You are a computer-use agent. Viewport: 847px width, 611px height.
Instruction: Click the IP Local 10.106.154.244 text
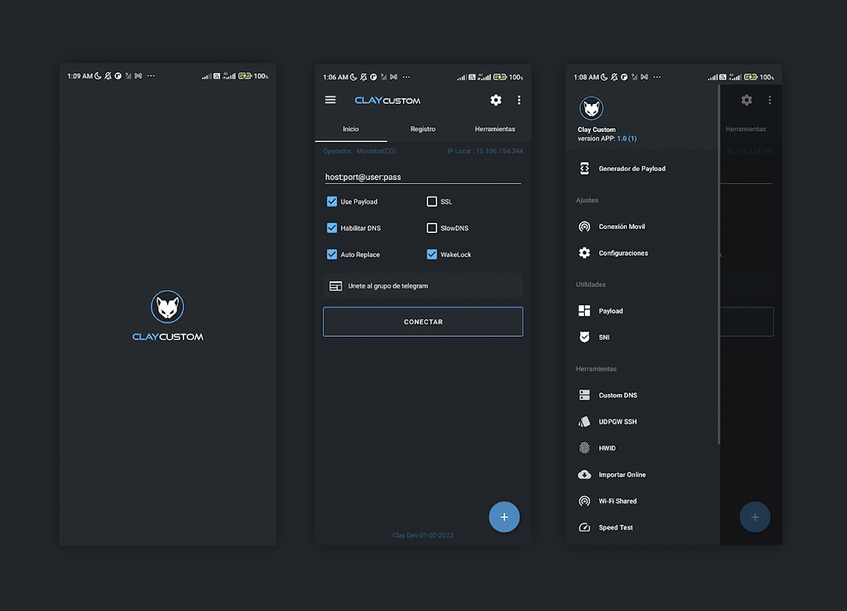pyautogui.click(x=485, y=151)
